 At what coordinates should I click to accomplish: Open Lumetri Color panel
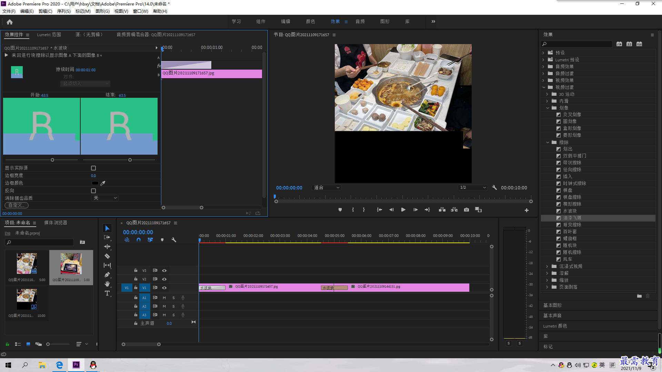555,326
